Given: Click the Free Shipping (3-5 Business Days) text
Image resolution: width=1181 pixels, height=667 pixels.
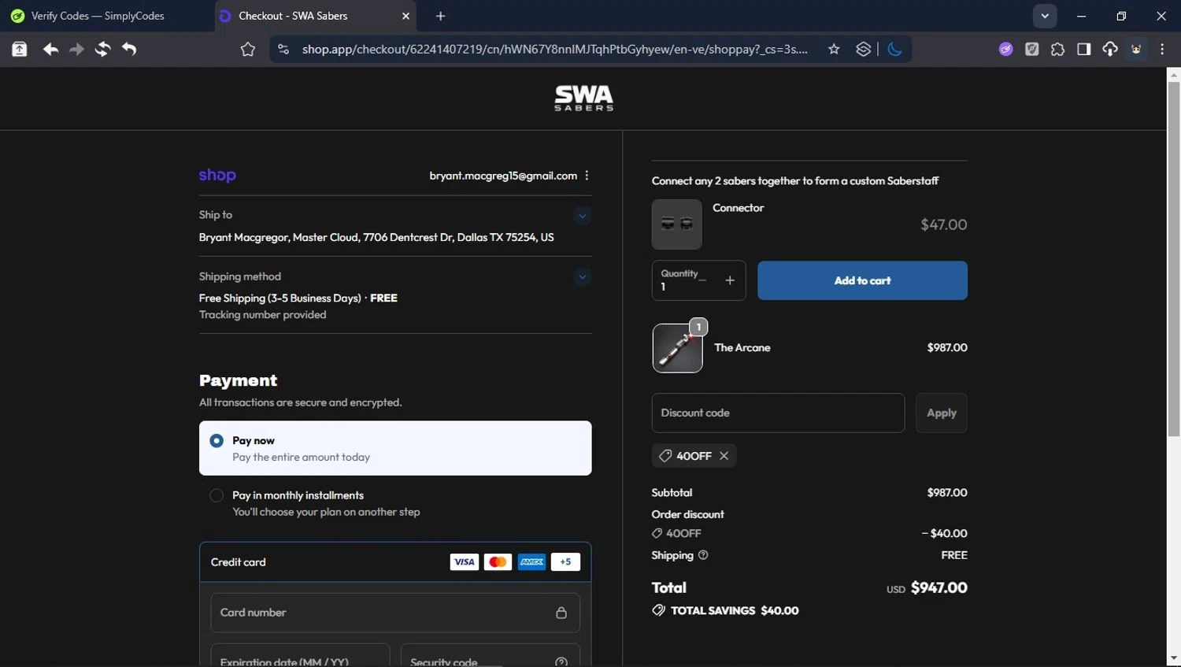Looking at the screenshot, I should click(280, 298).
